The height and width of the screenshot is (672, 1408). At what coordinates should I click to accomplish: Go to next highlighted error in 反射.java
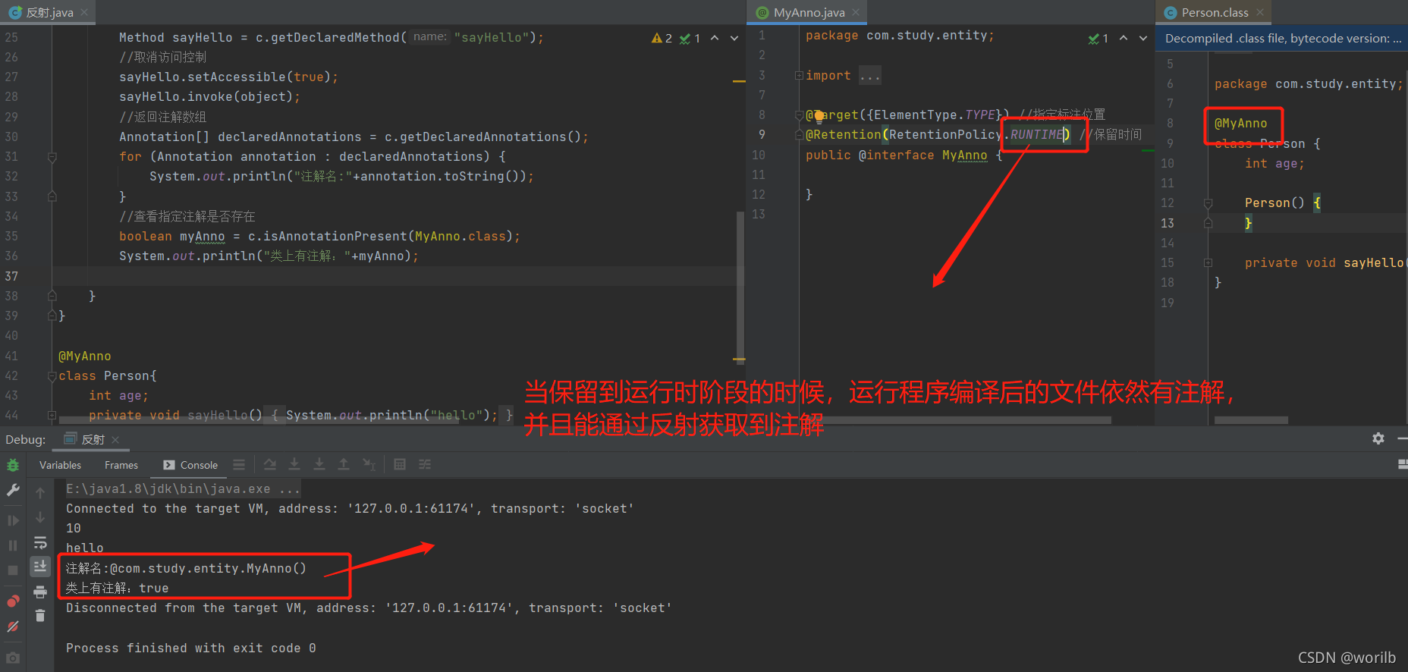[734, 38]
